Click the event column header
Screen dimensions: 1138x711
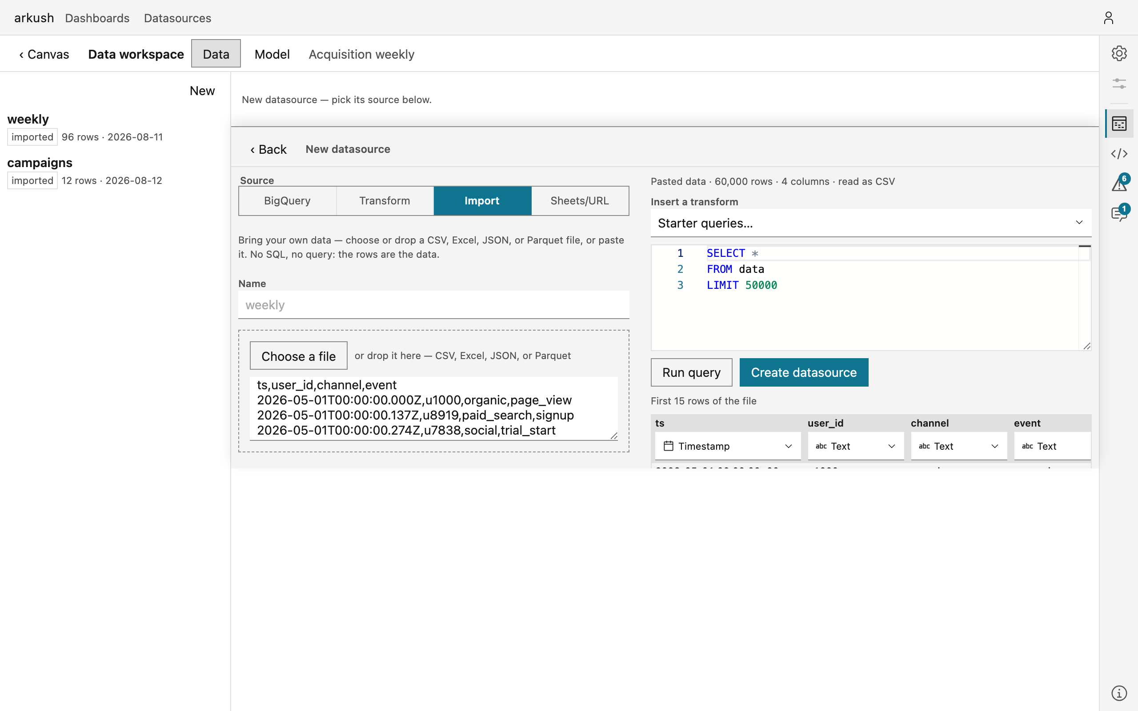[1027, 423]
